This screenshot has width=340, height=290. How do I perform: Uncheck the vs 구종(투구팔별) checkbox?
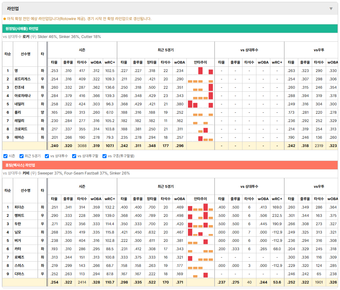(105, 156)
